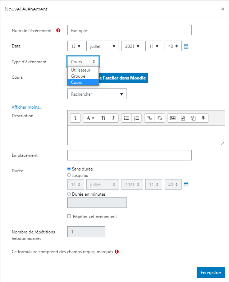Click the Nombre de répétitions hebdomadaires field

[86, 232]
